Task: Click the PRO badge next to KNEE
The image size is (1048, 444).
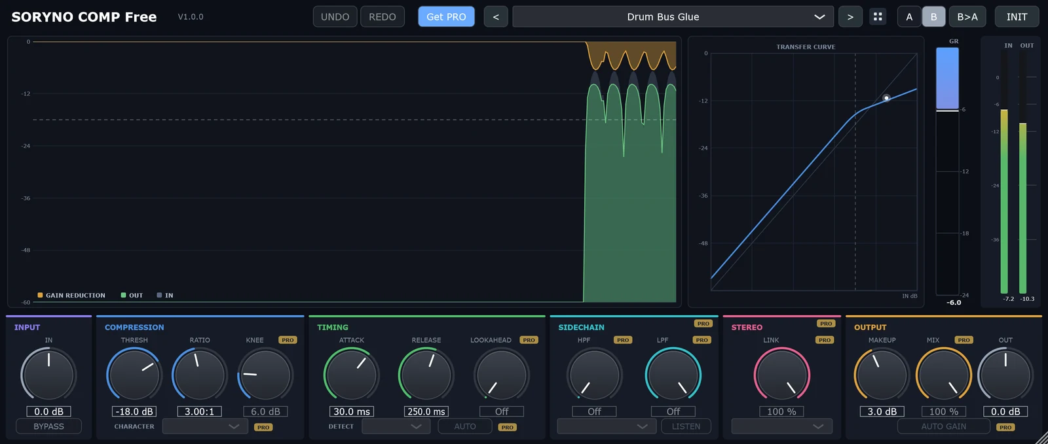Action: click(288, 340)
